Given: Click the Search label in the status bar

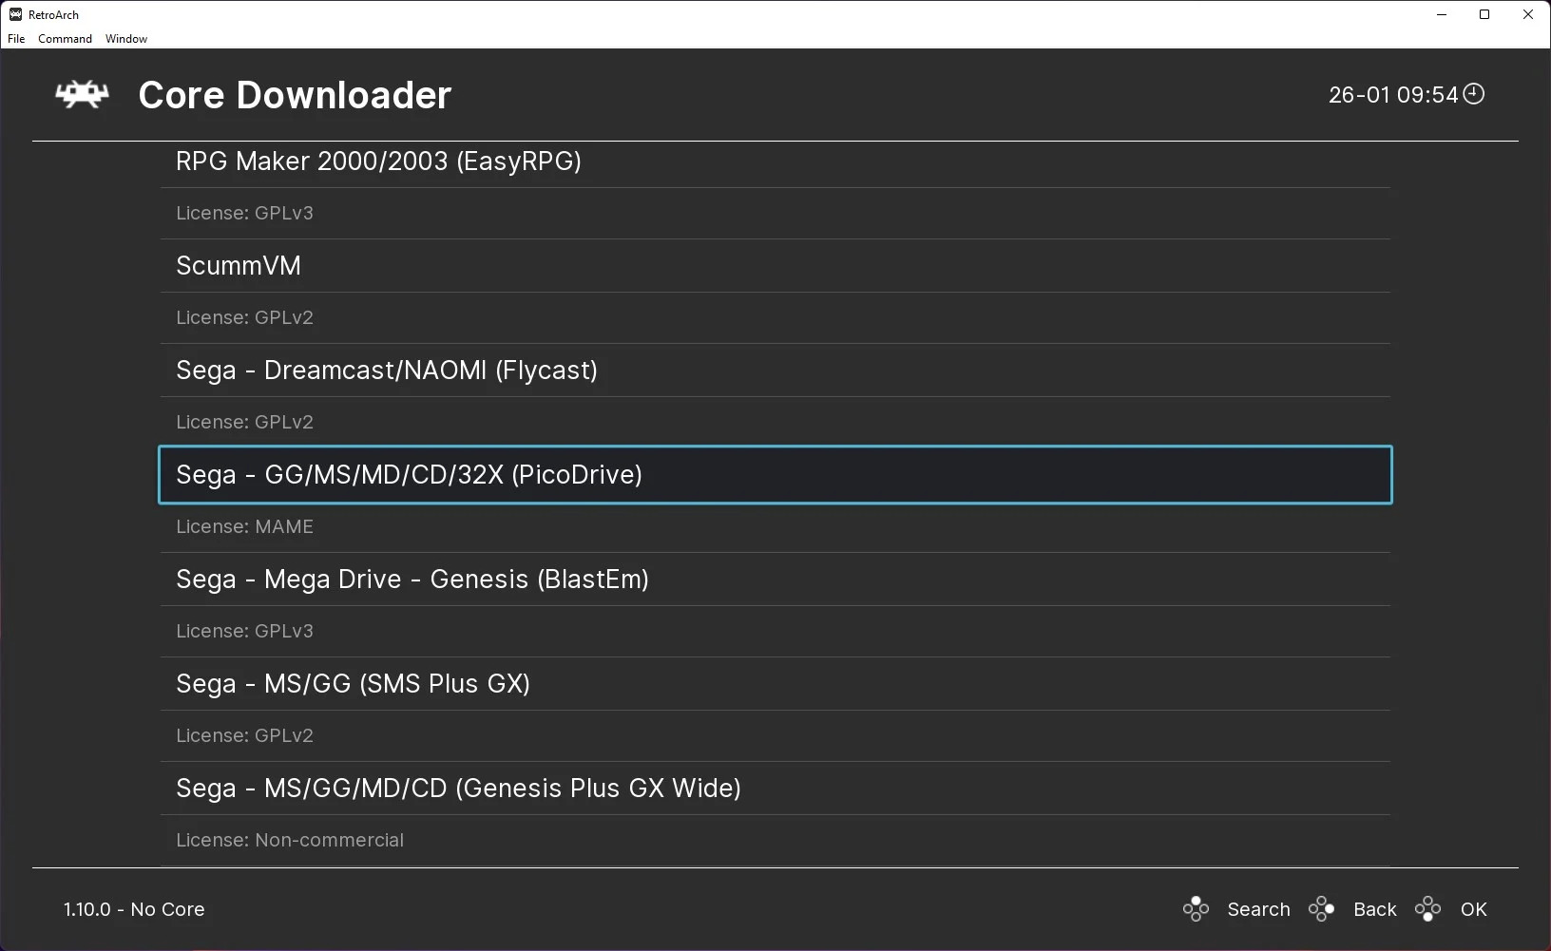Looking at the screenshot, I should [x=1258, y=909].
